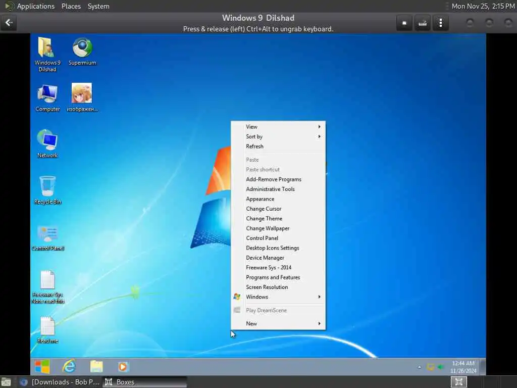The height and width of the screenshot is (388, 517).
Task: Select Programs and Features entry
Action: [x=278, y=277]
